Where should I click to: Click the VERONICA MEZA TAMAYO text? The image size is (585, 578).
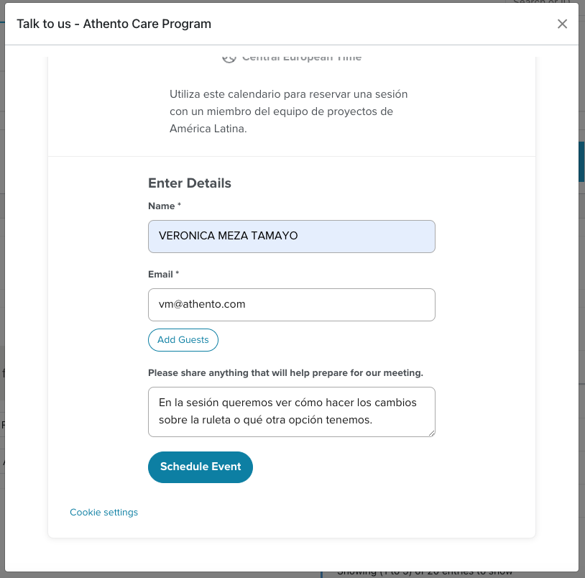tap(228, 236)
